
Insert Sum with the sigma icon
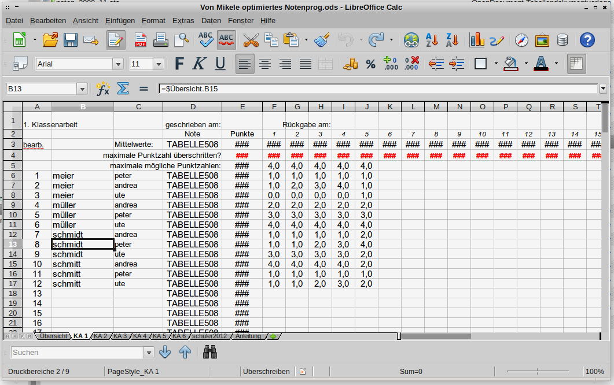123,89
